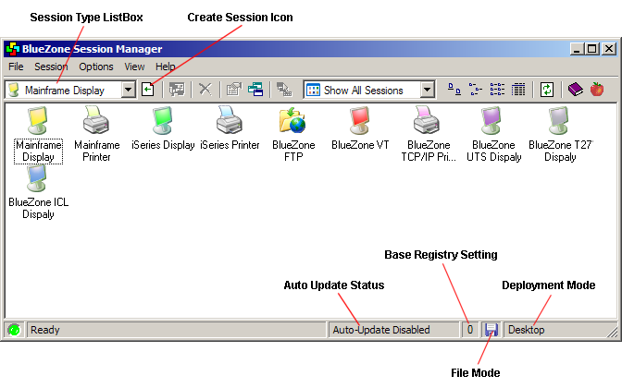The height and width of the screenshot is (388, 622).
Task: Click the Delete (X) toolbar icon
Action: [x=205, y=90]
